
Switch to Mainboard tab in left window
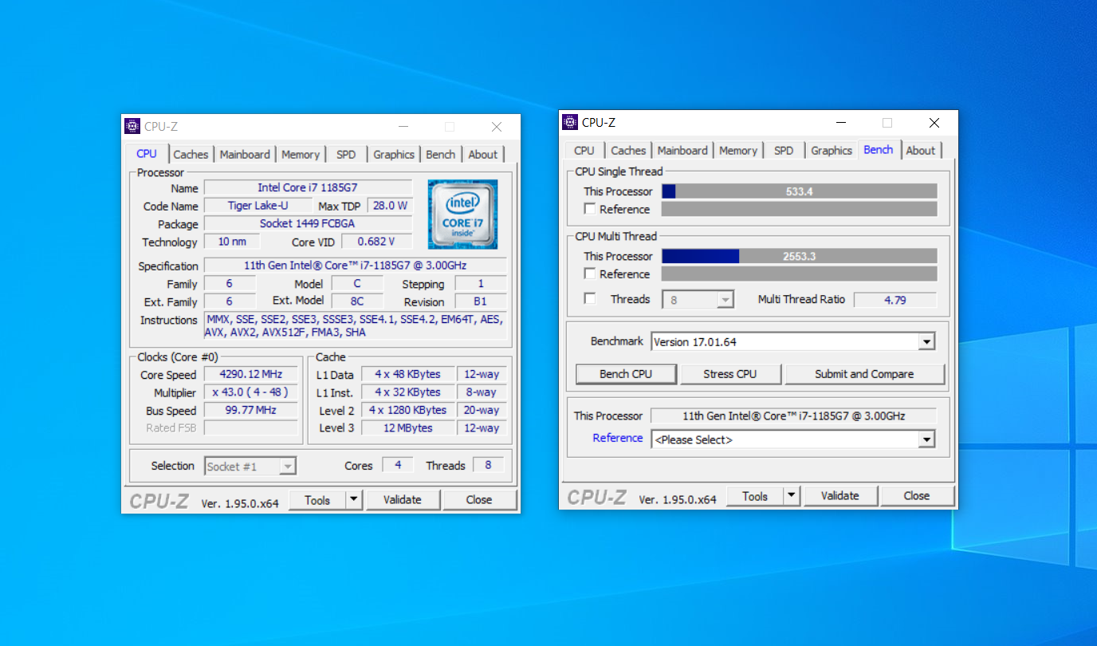pos(245,155)
